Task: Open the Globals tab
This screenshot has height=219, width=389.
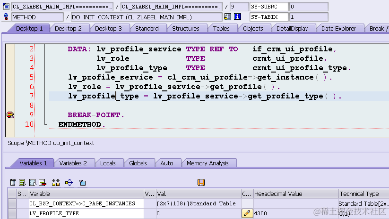Action: click(x=138, y=163)
